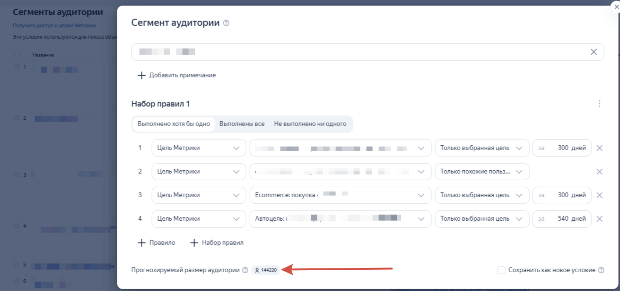Delete rule 1 using its X icon
Screen dimensions: 620x291
[599, 148]
